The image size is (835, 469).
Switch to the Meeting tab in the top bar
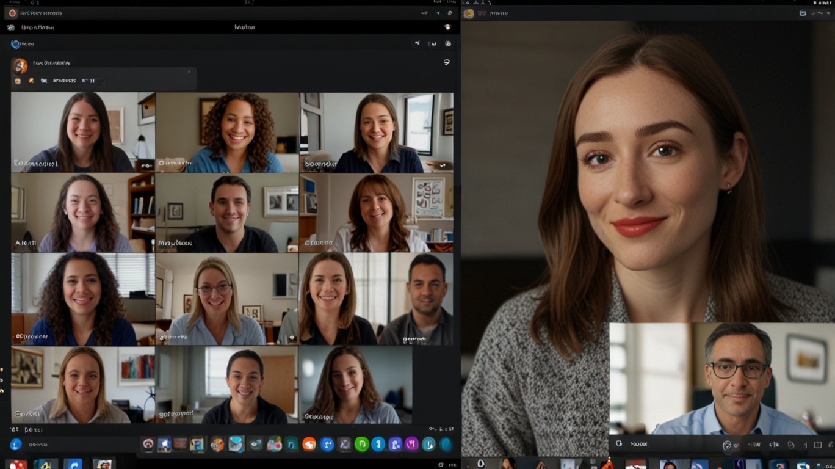pyautogui.click(x=244, y=27)
